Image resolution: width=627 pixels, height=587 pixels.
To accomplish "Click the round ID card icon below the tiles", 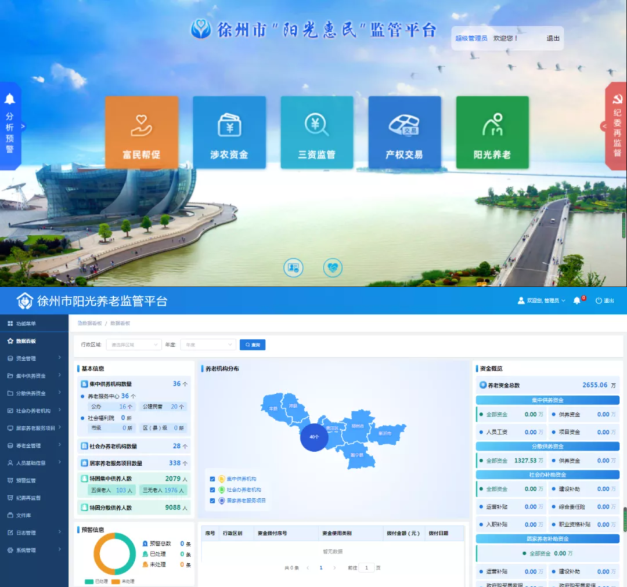I will pyautogui.click(x=293, y=267).
